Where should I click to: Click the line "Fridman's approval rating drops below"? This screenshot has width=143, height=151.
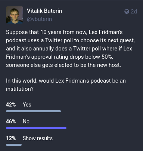point(59,57)
